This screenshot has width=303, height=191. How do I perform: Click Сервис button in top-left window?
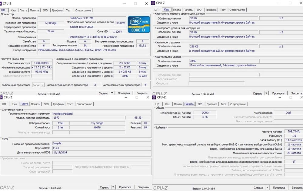[103, 93]
